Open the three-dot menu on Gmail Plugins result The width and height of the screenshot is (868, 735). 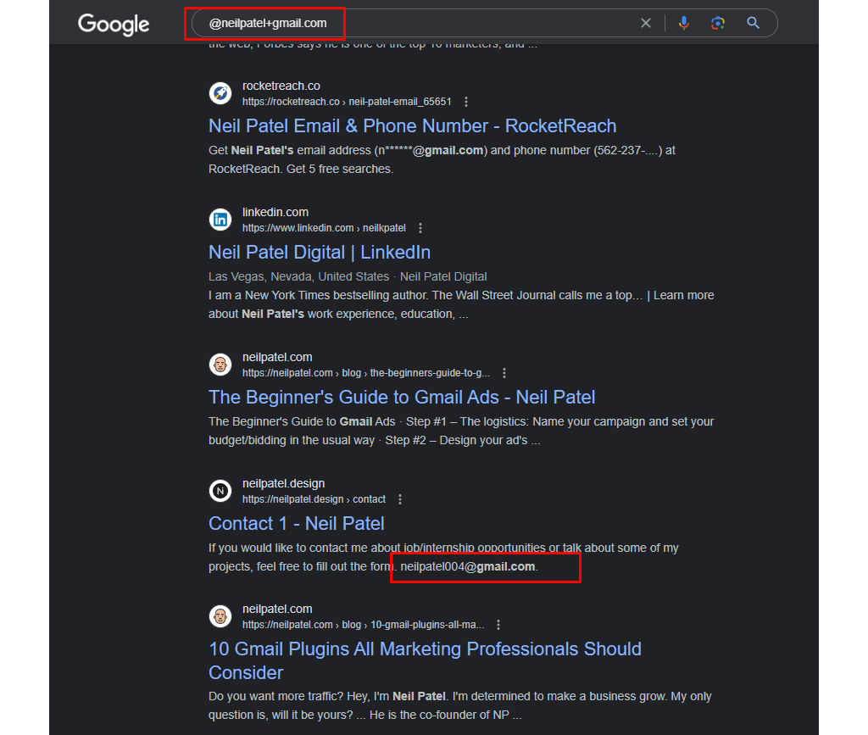click(498, 624)
